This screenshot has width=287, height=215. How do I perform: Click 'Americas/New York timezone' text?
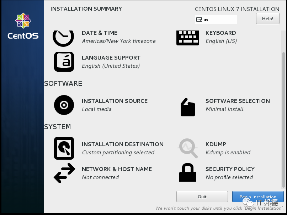[x=119, y=41]
